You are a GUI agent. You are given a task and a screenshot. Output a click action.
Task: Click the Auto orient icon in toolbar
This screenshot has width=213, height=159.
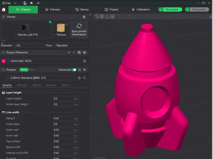(x=107, y=17)
